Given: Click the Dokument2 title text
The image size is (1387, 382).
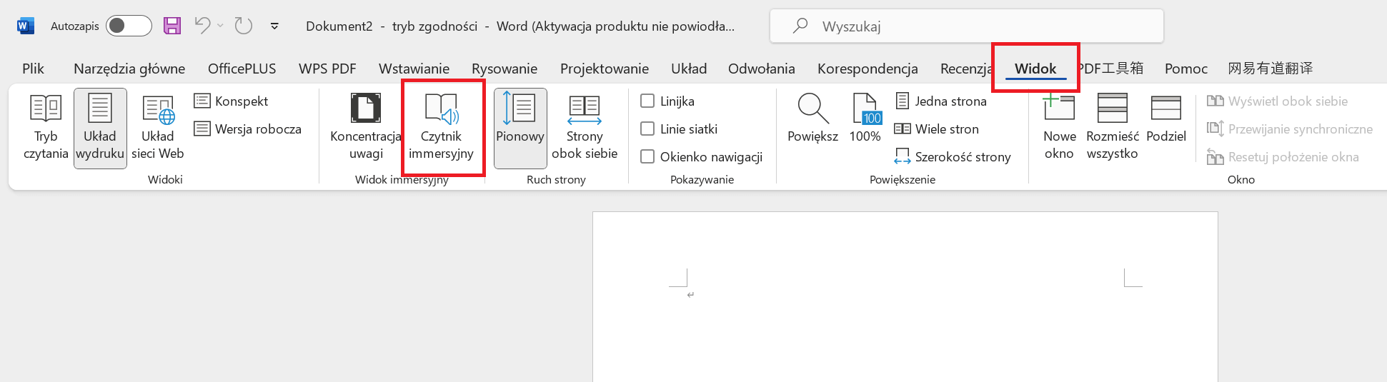Looking at the screenshot, I should (x=339, y=26).
